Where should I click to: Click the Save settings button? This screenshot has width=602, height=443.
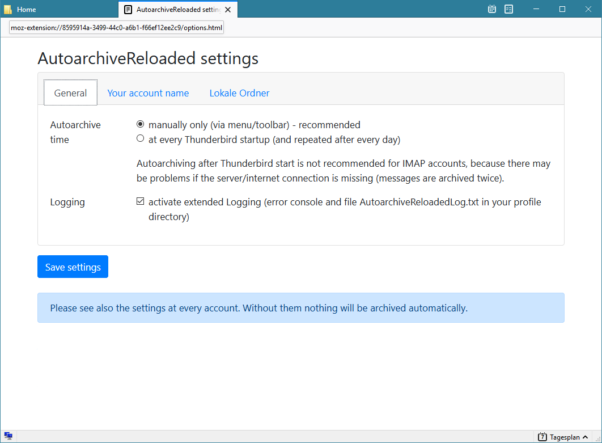coord(73,267)
